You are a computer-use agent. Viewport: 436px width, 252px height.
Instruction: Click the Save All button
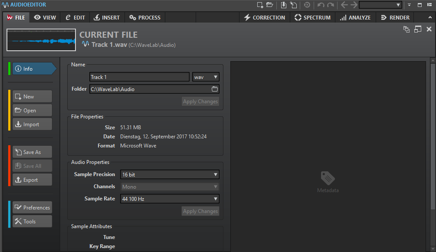[32, 166]
